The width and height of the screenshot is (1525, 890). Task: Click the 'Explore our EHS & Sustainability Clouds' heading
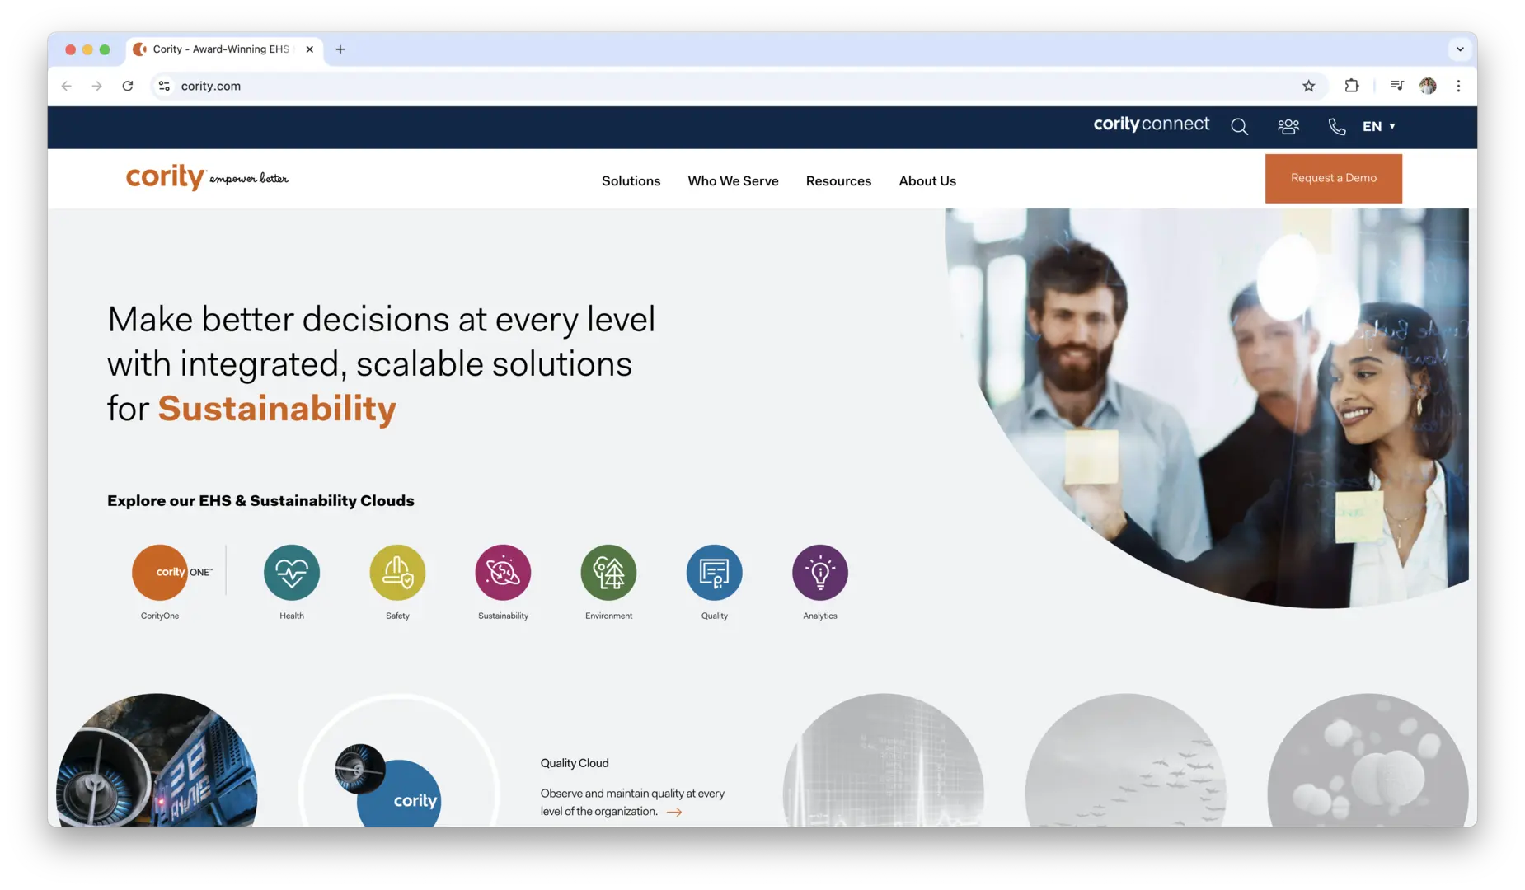point(260,500)
